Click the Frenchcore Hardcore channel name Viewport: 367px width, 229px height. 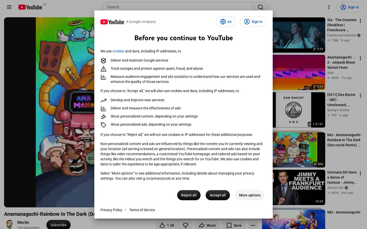pyautogui.click(x=342, y=35)
